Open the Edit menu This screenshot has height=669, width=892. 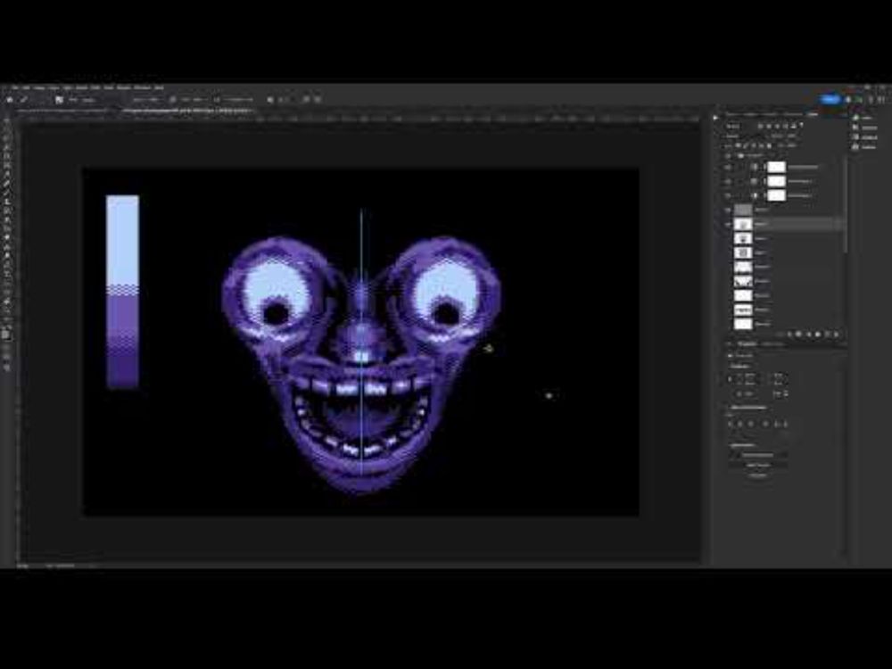26,87
